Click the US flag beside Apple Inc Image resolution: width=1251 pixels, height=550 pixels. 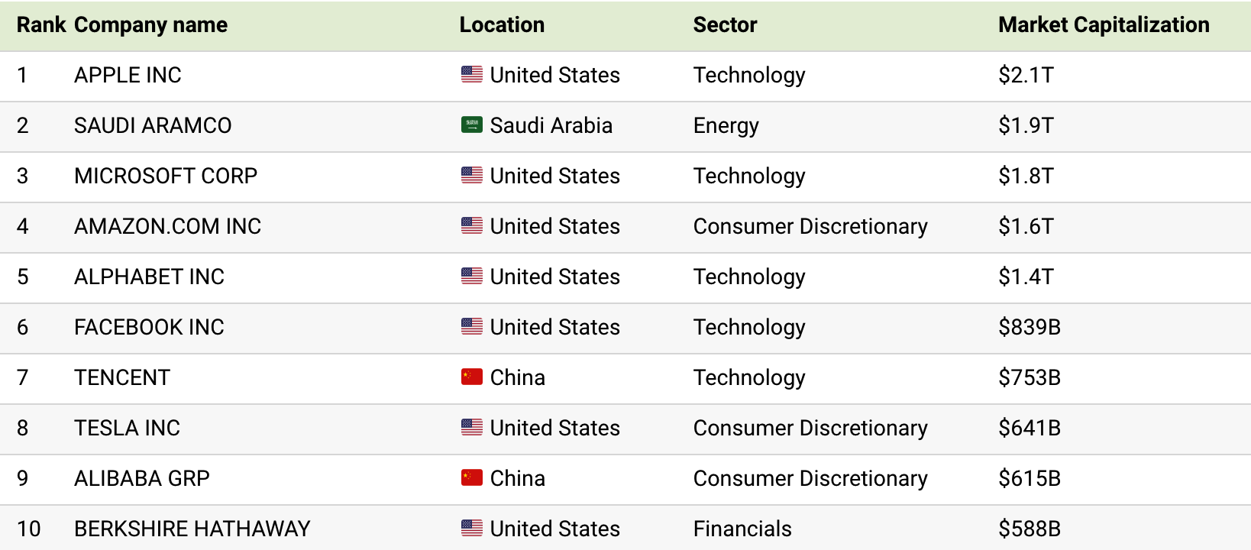click(x=472, y=75)
